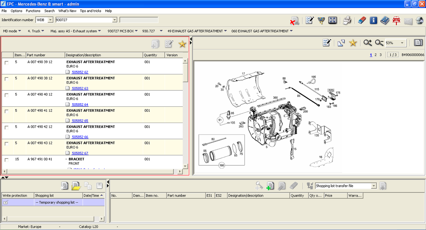Click the add part to list icon
This screenshot has height=230, width=426.
click(x=270, y=186)
